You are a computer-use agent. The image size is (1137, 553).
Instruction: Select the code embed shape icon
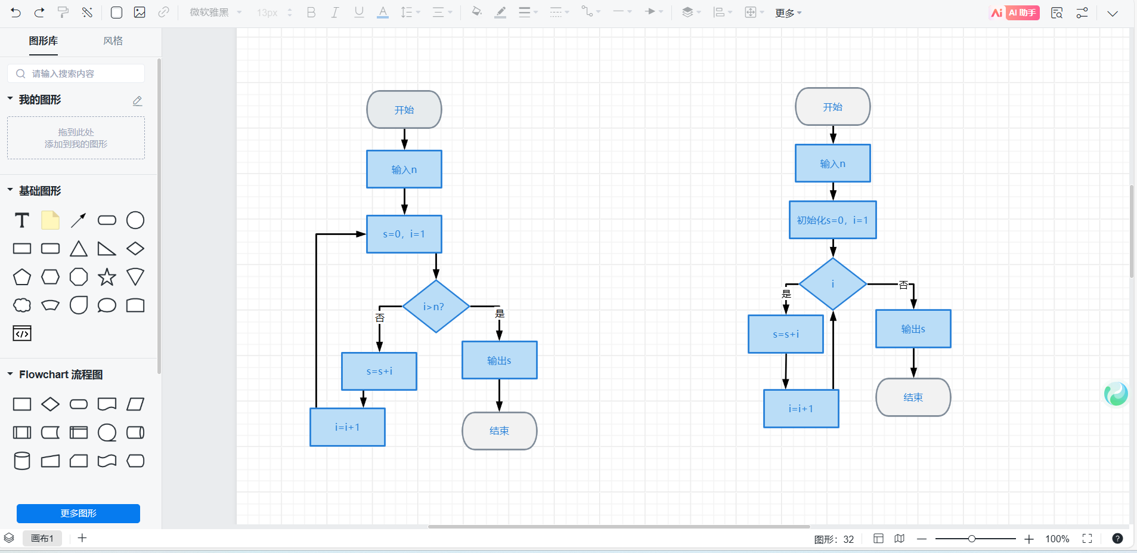point(22,333)
